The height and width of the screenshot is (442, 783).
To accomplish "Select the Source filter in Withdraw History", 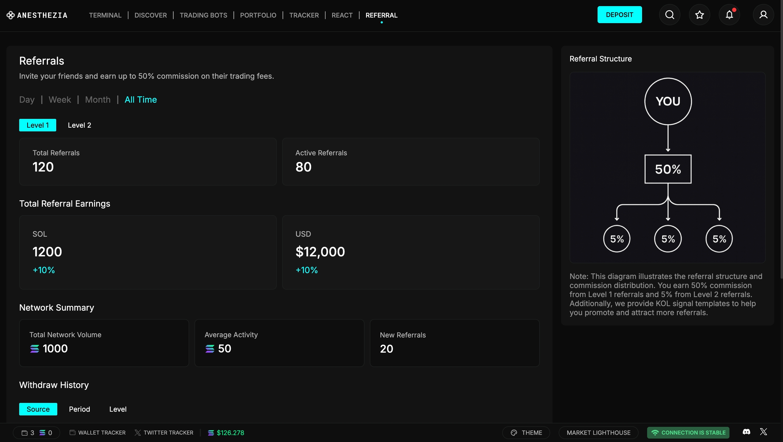I will click(38, 409).
